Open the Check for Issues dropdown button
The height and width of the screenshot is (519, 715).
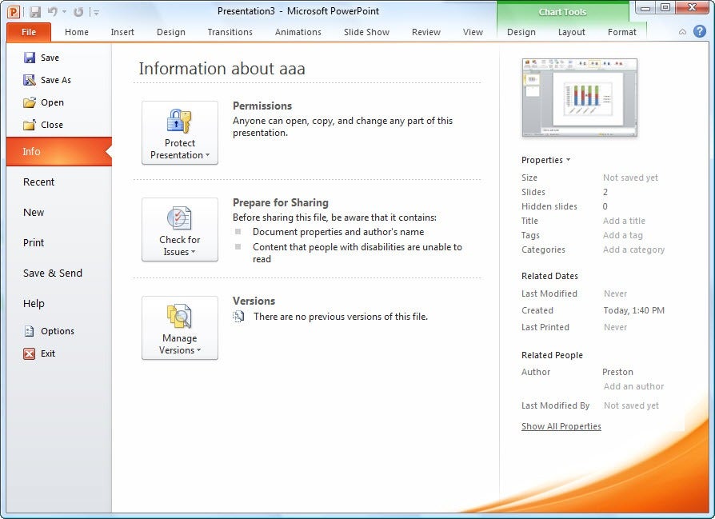[180, 230]
